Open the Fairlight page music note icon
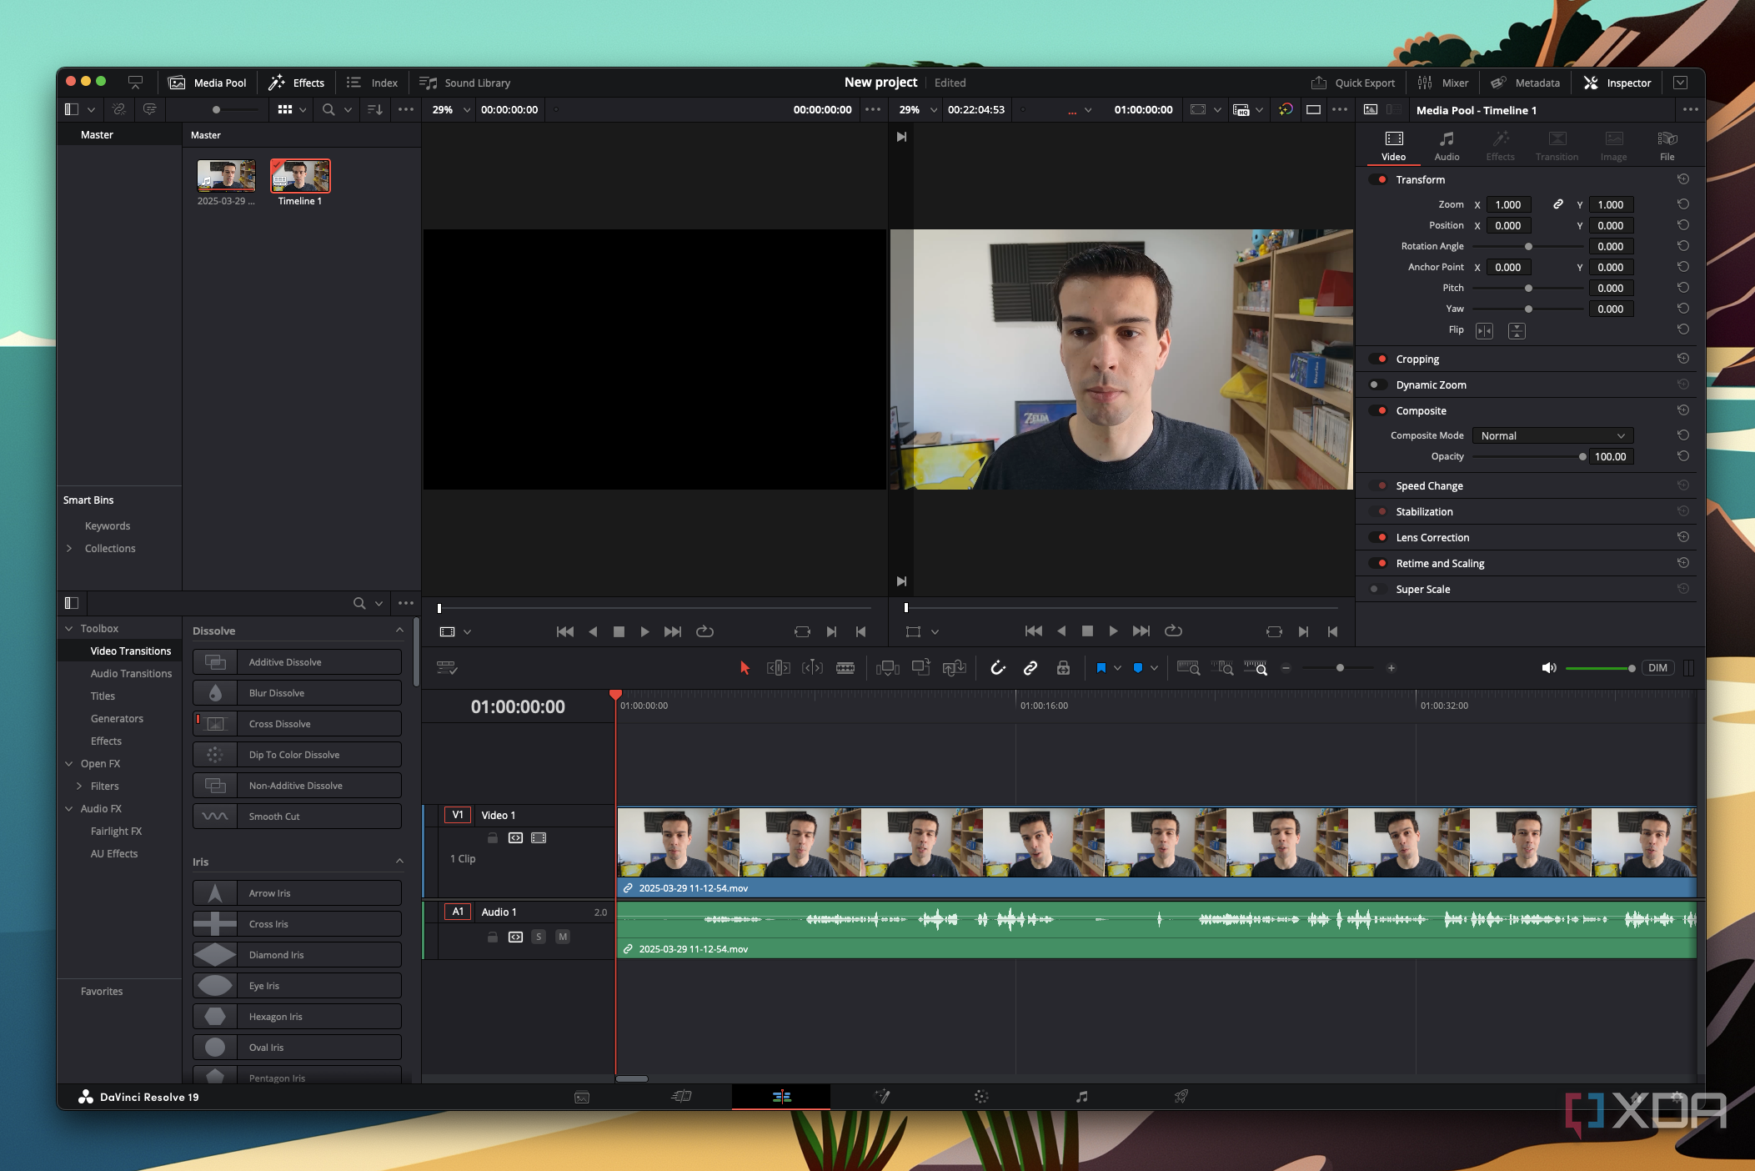Screen dimensions: 1755x1171 pyautogui.click(x=1081, y=1097)
